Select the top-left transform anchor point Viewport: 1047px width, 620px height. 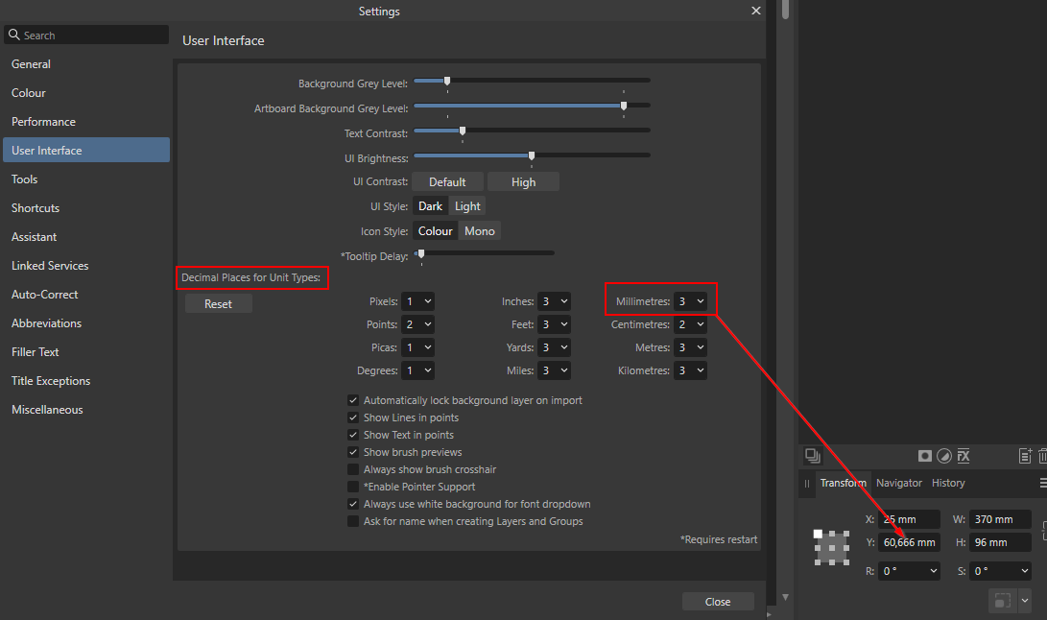pos(818,534)
